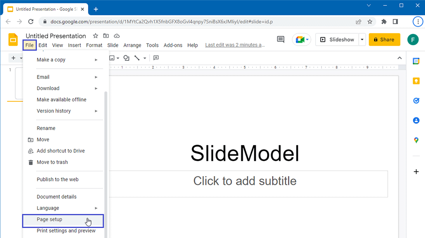This screenshot has width=425, height=238.
Task: Click the Share button
Action: tap(384, 39)
